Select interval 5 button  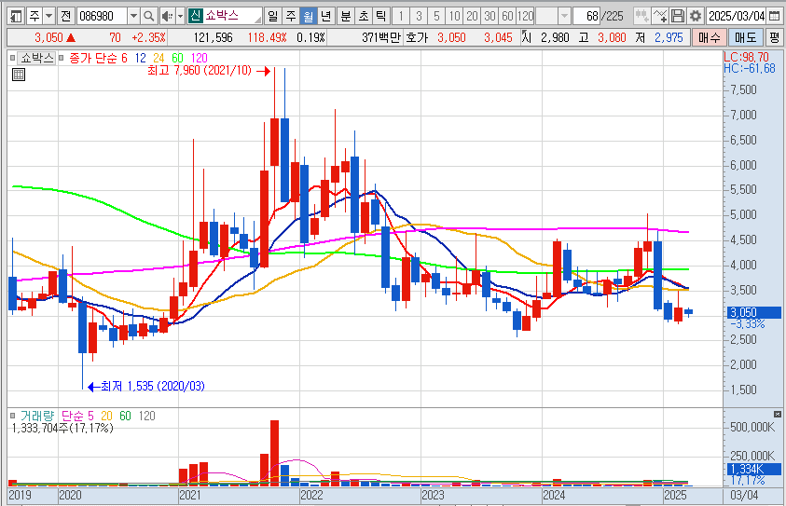pos(436,17)
